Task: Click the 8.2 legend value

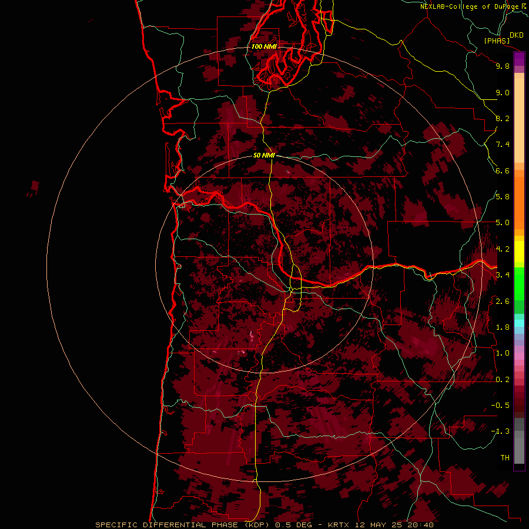Action: 503,118
